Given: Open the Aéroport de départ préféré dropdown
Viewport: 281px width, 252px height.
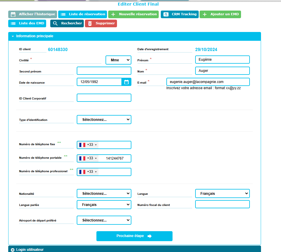Looking at the screenshot, I should (104, 220).
